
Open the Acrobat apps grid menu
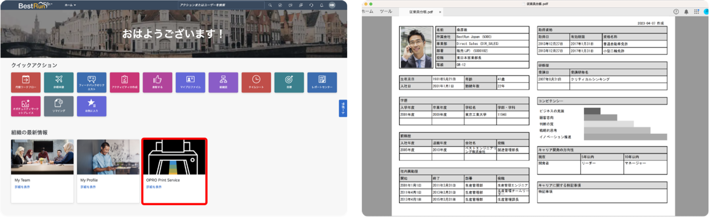[x=696, y=12]
